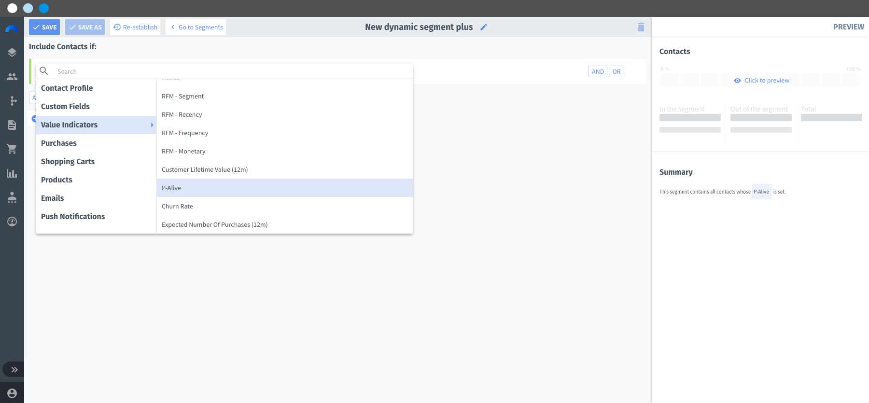Choose Expected Number Of Purchases (12m)
The height and width of the screenshot is (403, 869).
(x=285, y=225)
